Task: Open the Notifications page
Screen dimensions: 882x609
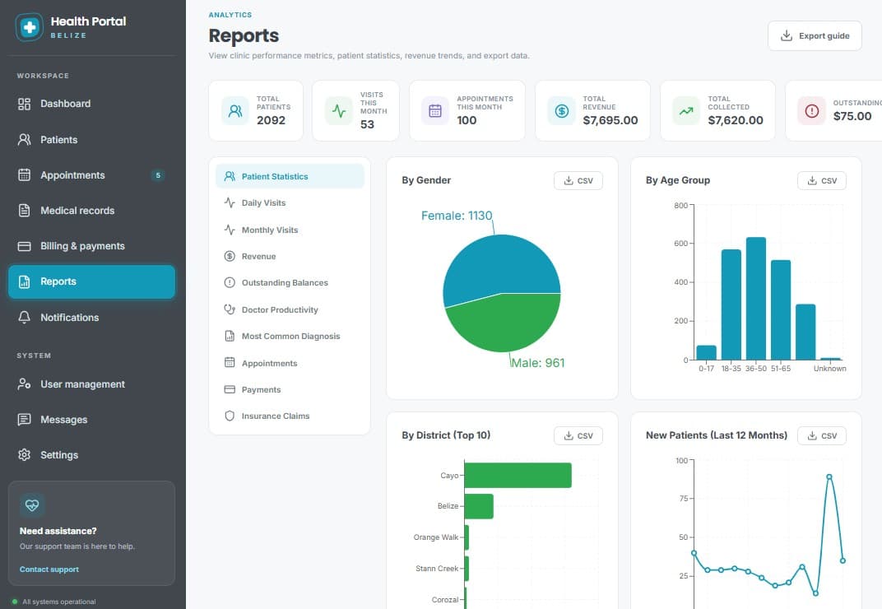Action: (x=91, y=318)
